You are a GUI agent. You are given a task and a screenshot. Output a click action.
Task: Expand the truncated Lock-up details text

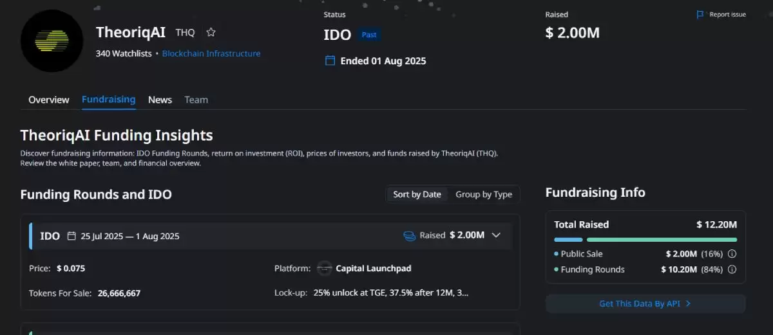(x=390, y=293)
